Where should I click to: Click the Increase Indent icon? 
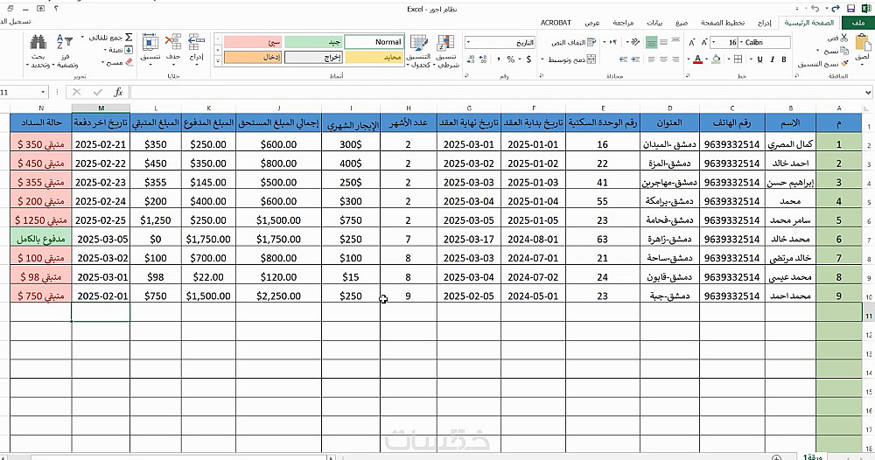pyautogui.click(x=623, y=59)
